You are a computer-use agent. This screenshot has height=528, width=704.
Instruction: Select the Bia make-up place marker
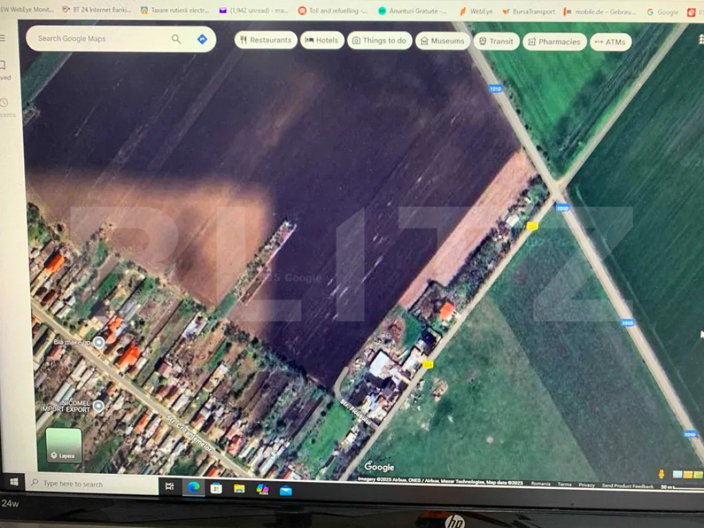(99, 342)
